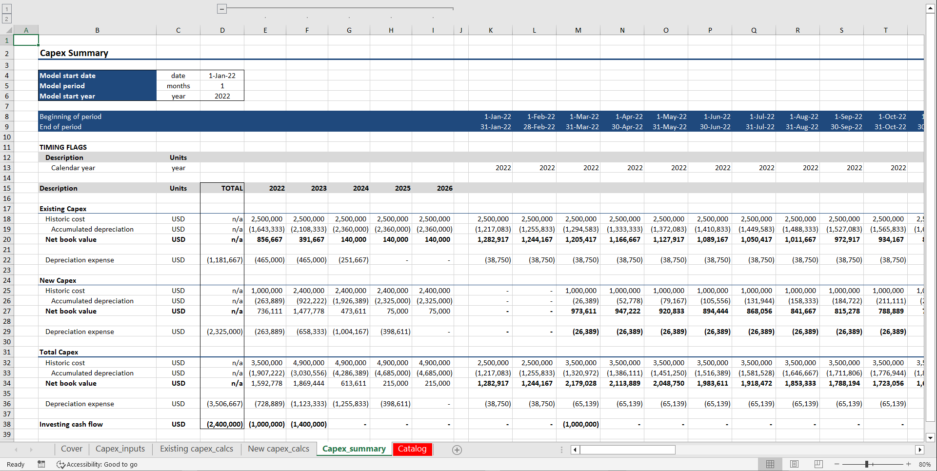Toggle outline level 1 button
The image size is (937, 471).
coord(6,9)
